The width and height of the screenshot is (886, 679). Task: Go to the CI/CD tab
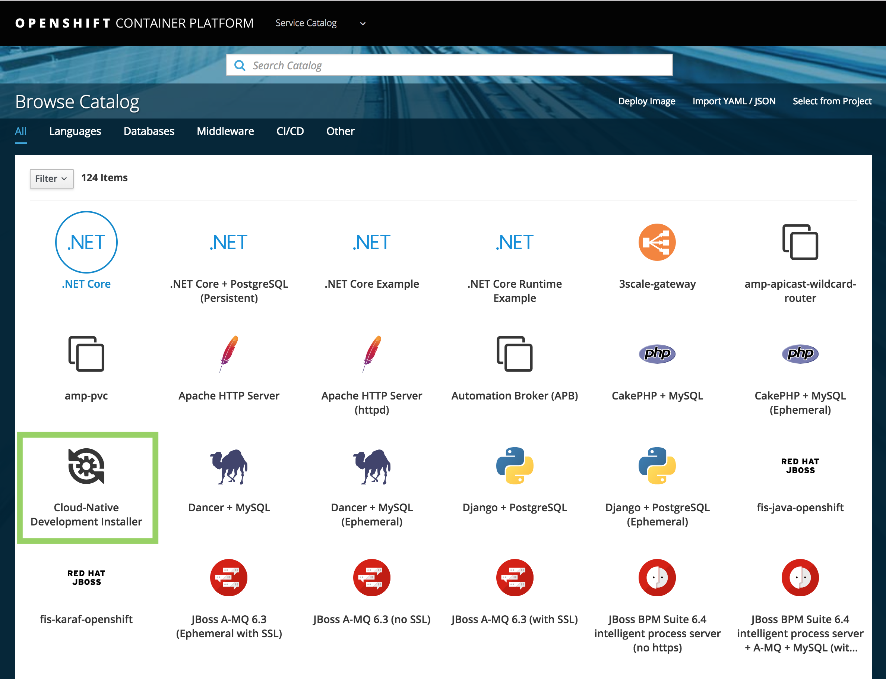(x=289, y=131)
